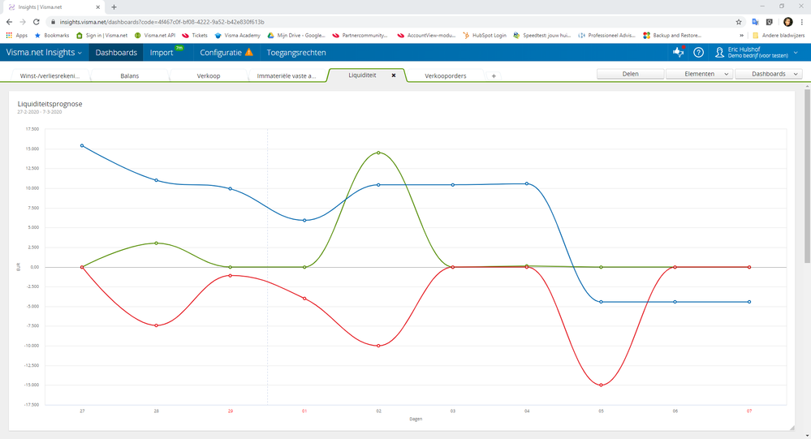The image size is (811, 439).
Task: Switch to the Balans dashboard tab
Action: tap(130, 75)
